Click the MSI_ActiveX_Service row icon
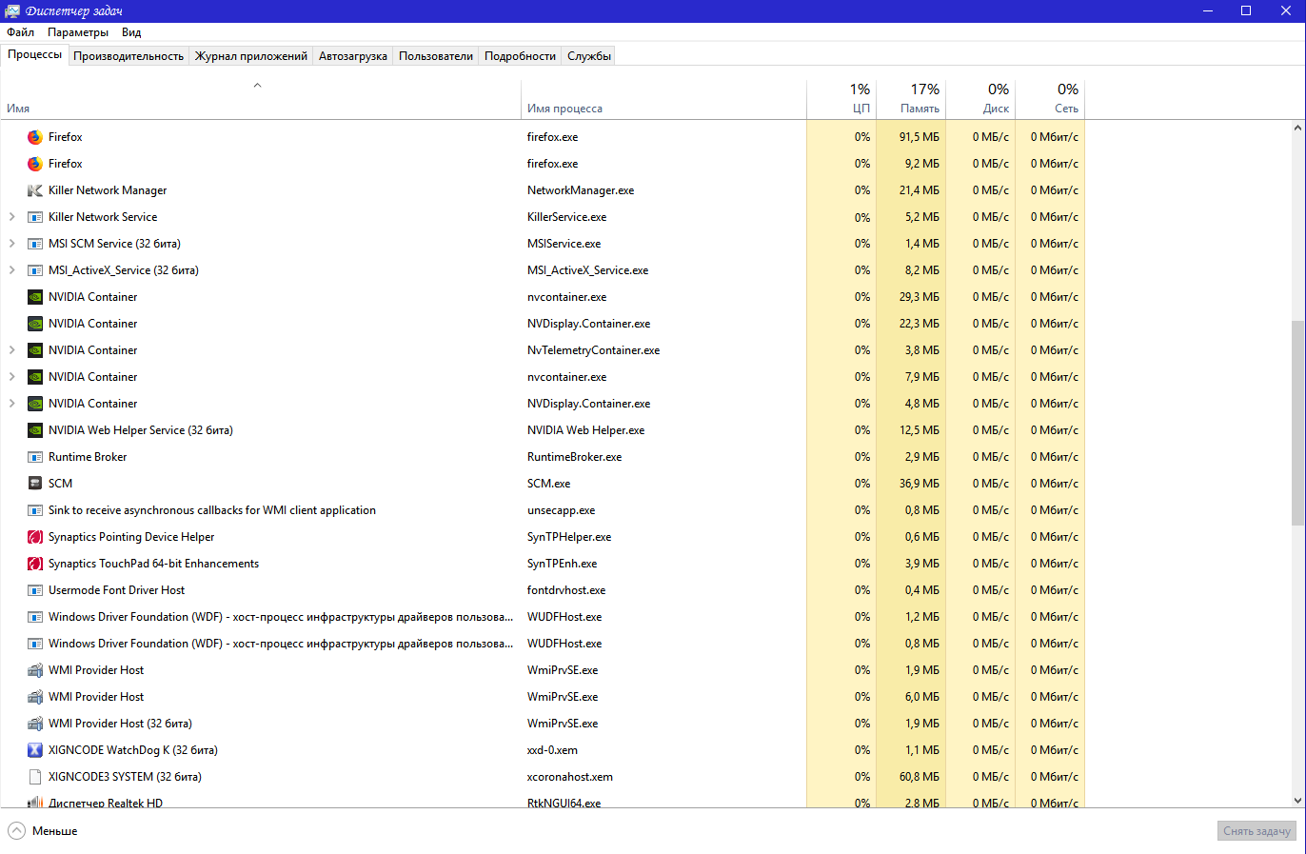This screenshot has height=854, width=1306. pyautogui.click(x=35, y=270)
